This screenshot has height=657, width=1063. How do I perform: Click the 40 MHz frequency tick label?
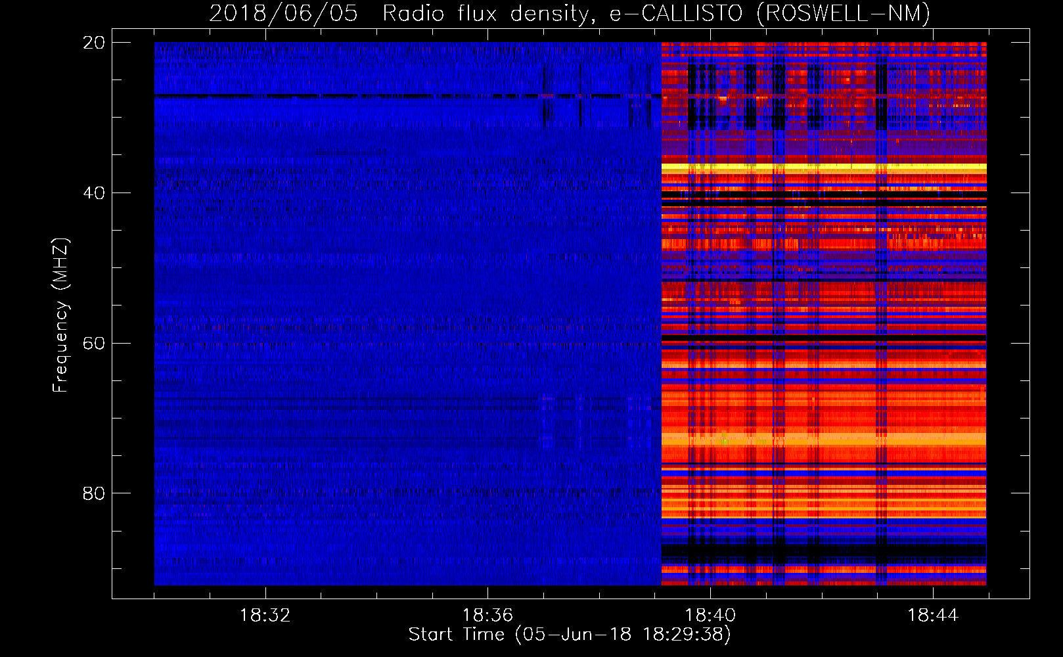(x=93, y=193)
